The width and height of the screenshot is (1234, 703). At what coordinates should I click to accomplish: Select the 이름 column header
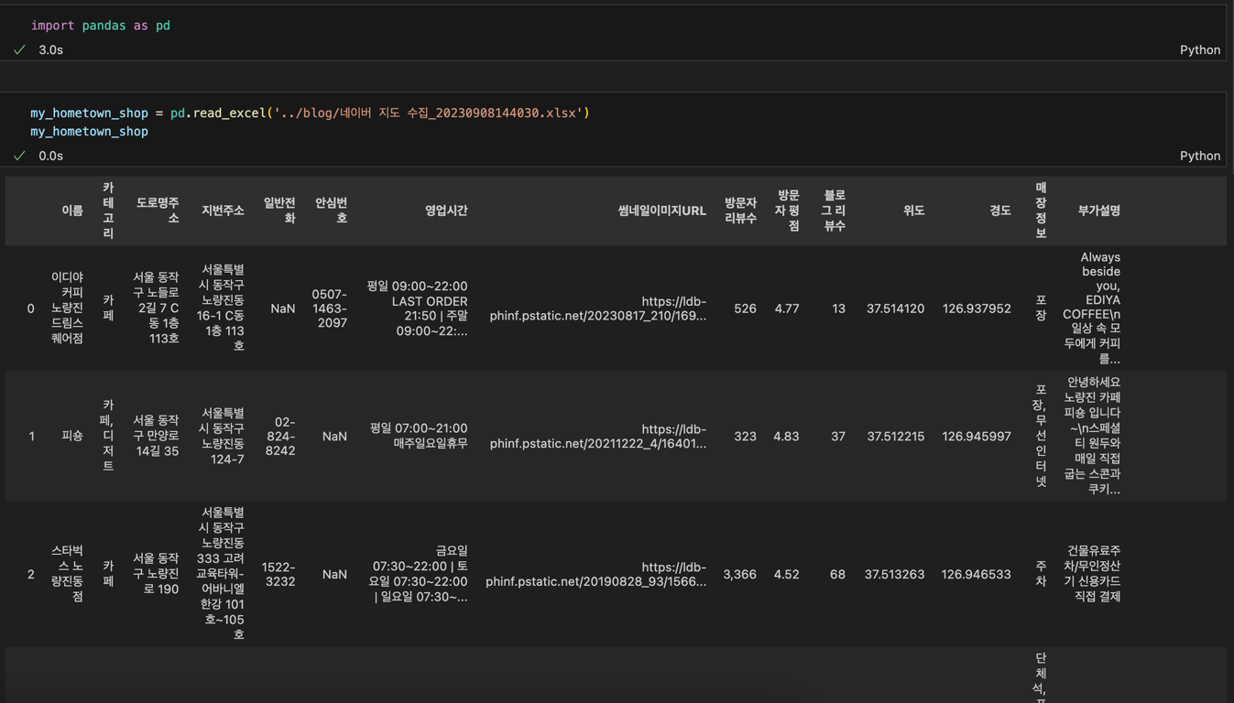pyautogui.click(x=72, y=211)
